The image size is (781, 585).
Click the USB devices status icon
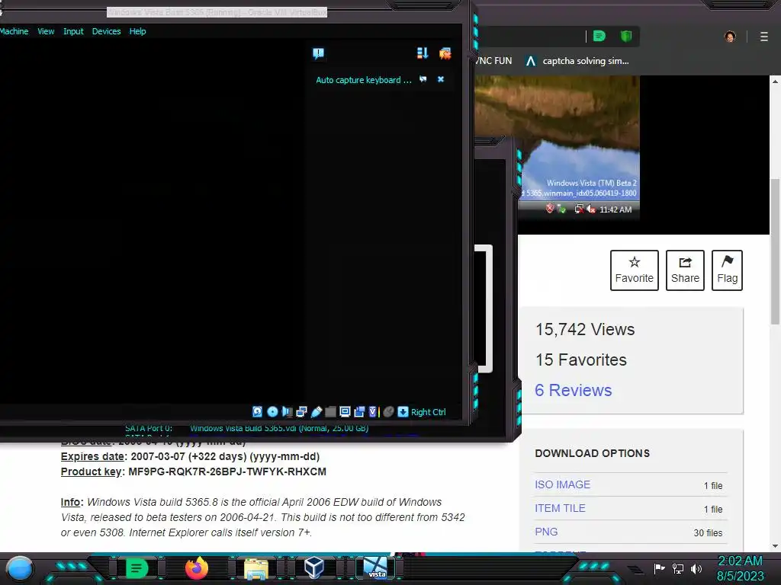(316, 411)
